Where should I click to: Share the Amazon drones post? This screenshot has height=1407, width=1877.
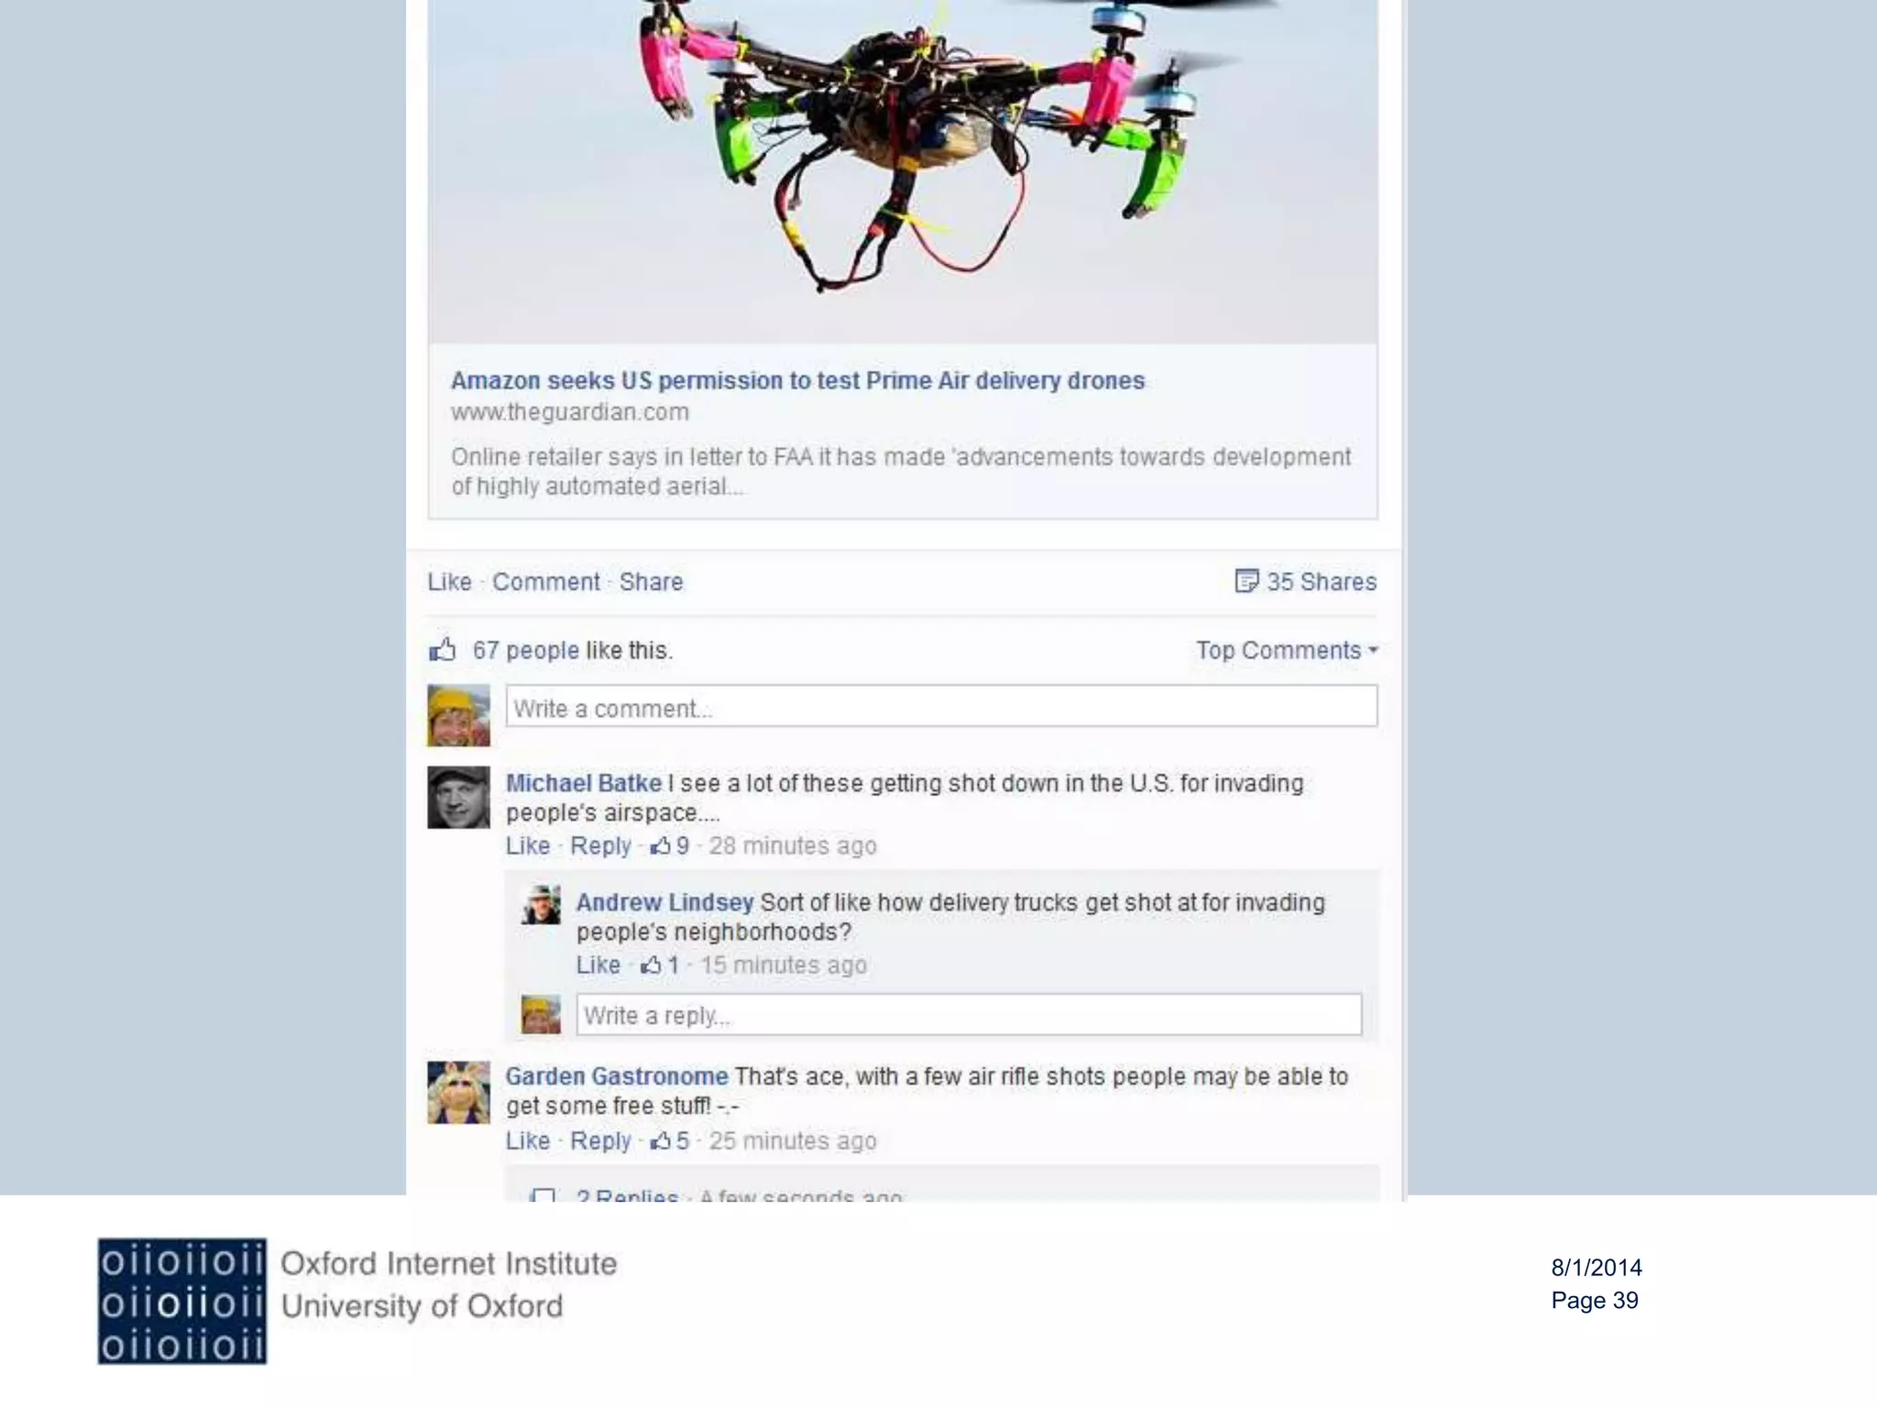(651, 582)
